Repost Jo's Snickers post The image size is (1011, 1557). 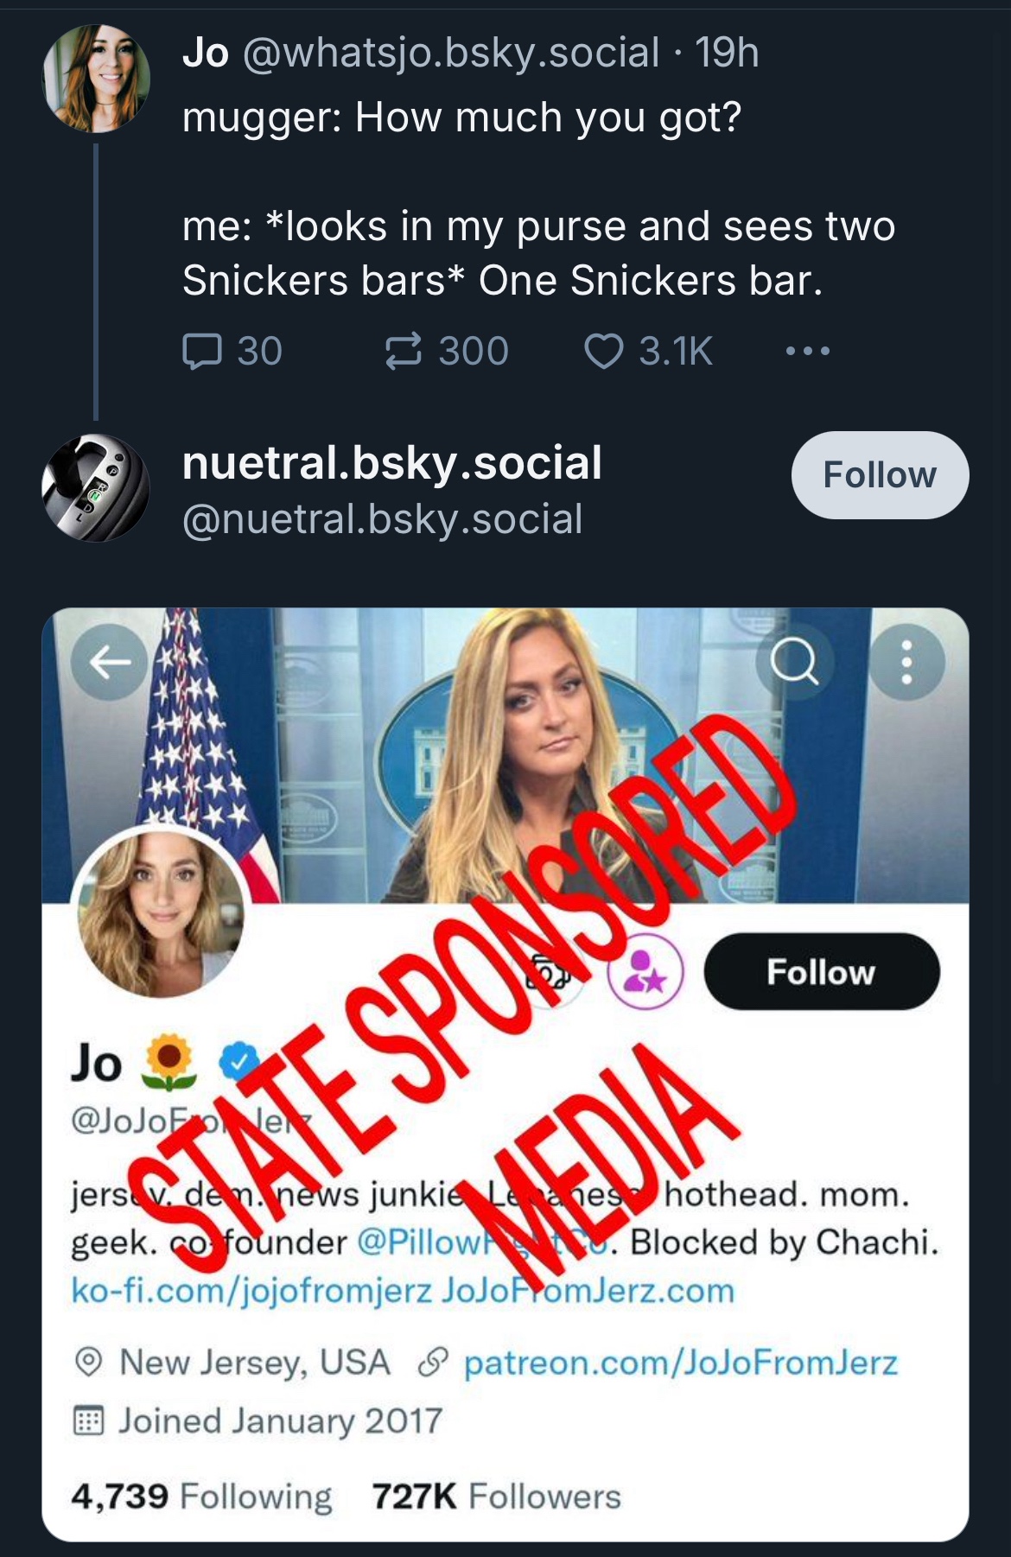coord(403,352)
